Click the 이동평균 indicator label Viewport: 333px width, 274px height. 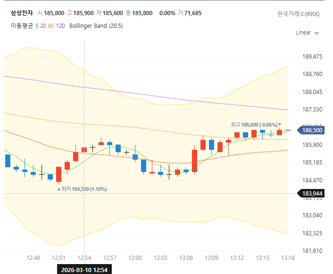pos(22,26)
